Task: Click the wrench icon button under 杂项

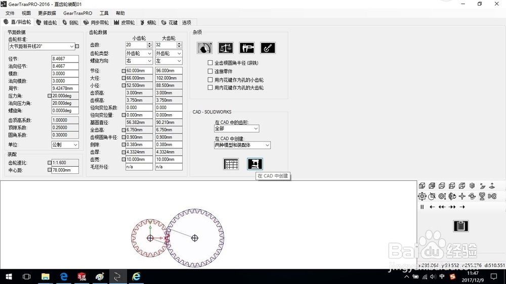Action: coord(268,48)
